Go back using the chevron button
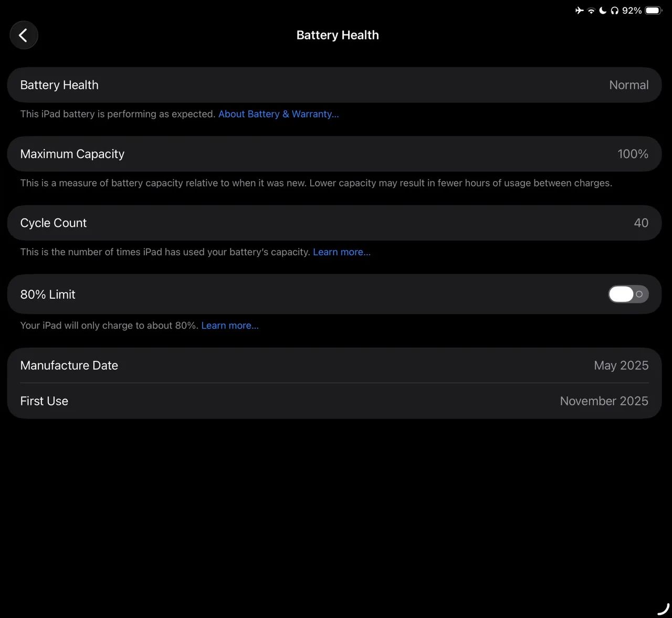This screenshot has width=672, height=618. (24, 35)
